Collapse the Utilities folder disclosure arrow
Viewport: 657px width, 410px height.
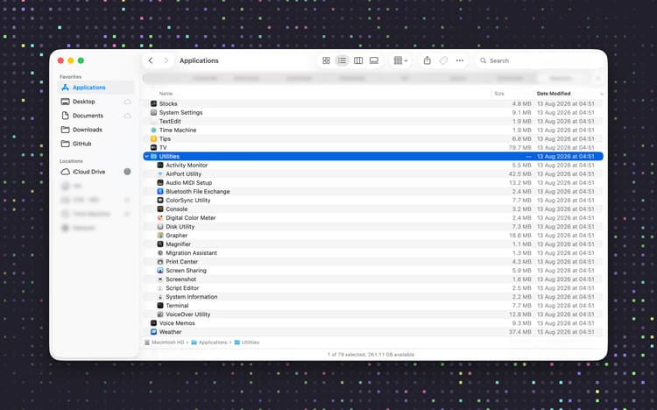click(x=146, y=156)
